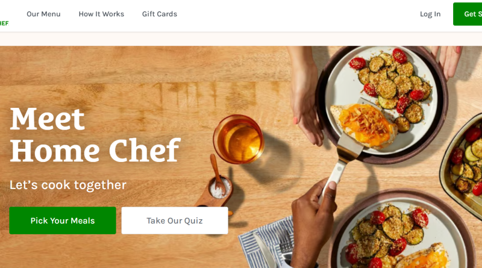Click the fork on the striped napkin
482x268 pixels.
[284, 245]
